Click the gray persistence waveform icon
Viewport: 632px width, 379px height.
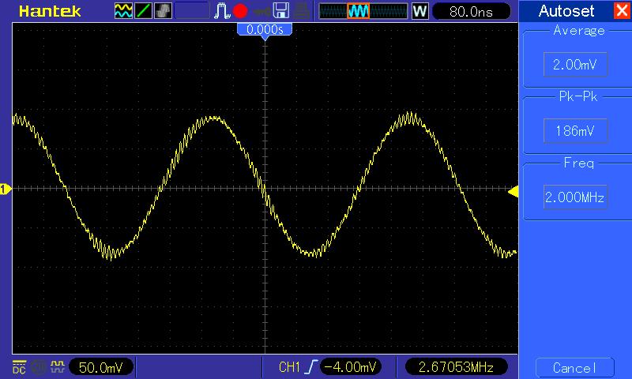click(x=163, y=11)
